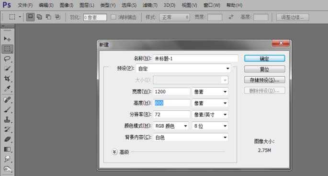Click the 存储预设(S) button

[264, 80]
